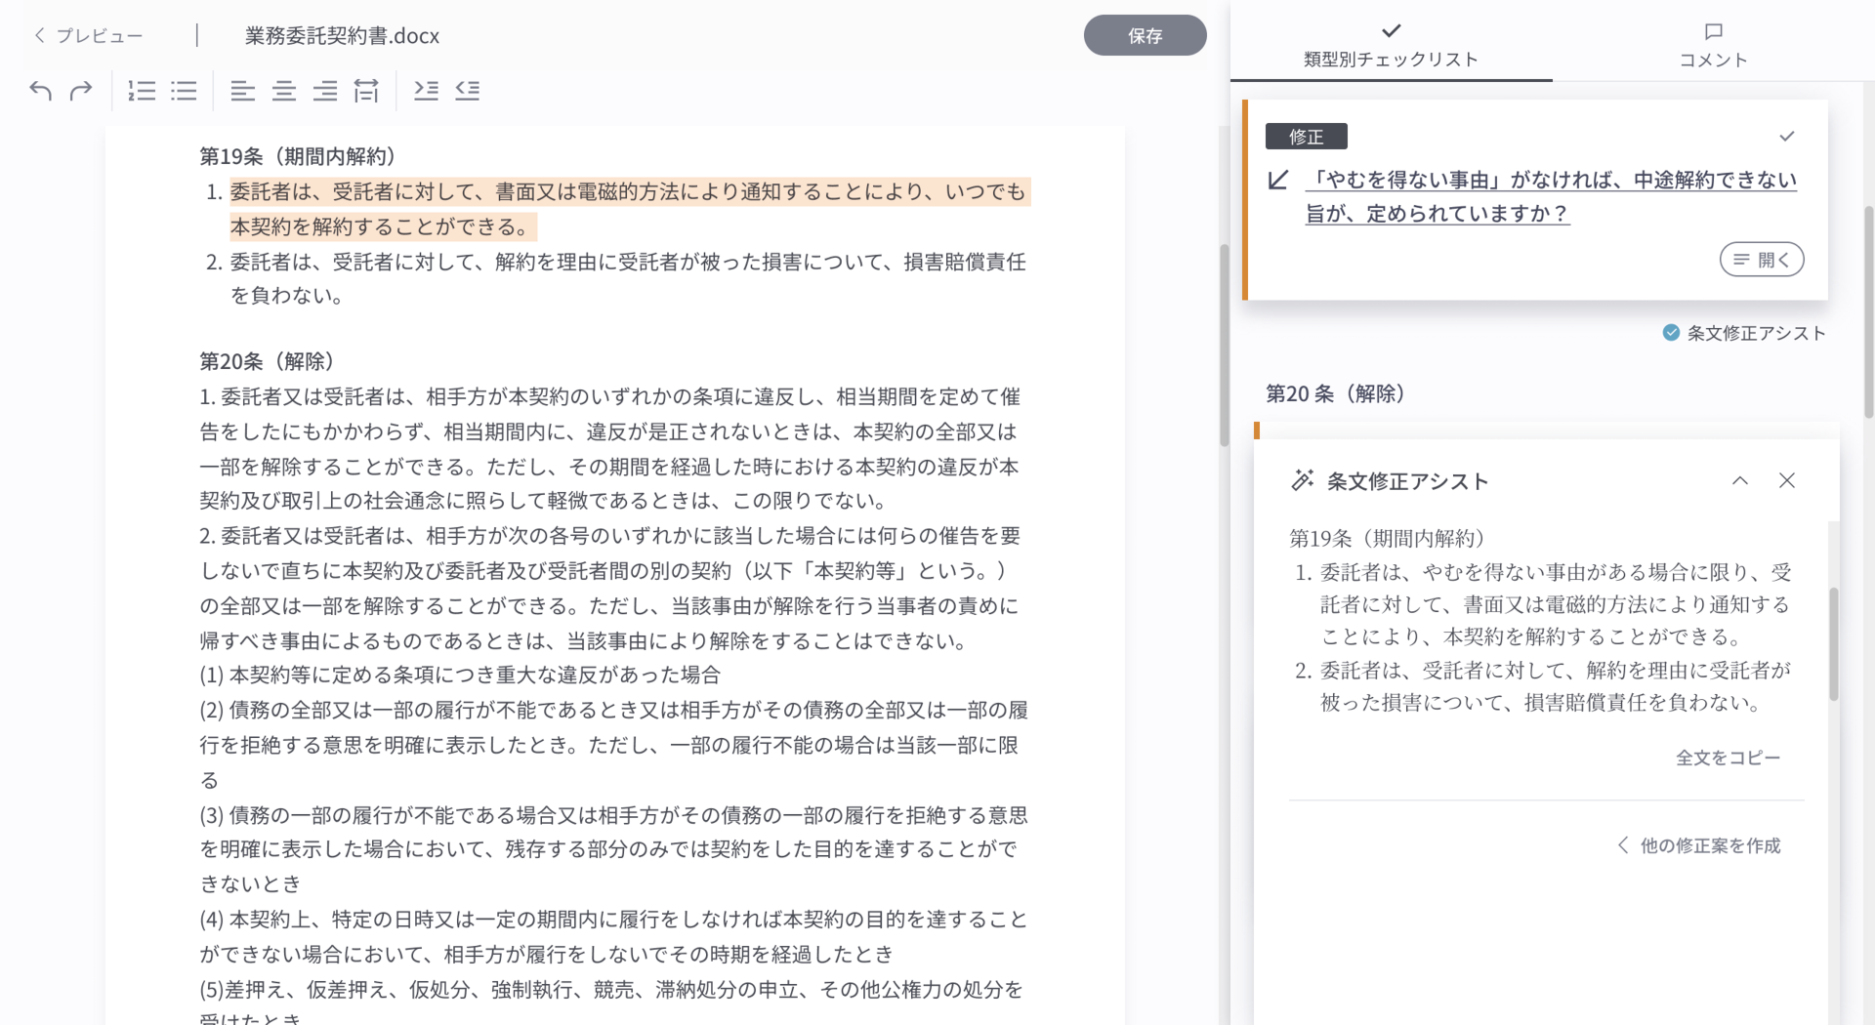The image size is (1875, 1025).
Task: Close the 条文修正アシスト panel
Action: point(1786,480)
